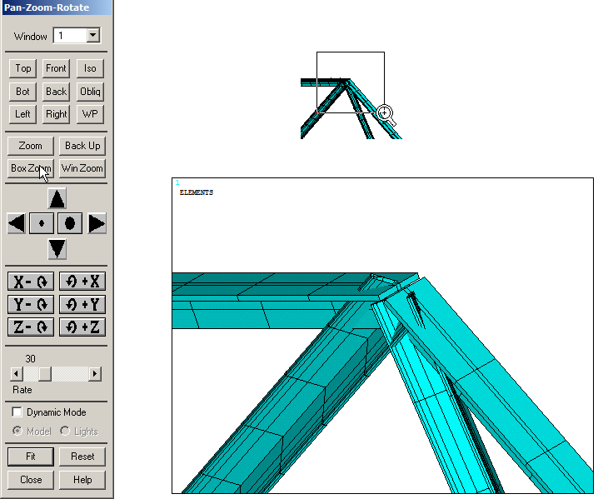Rotate the model about positive Y
598x499 pixels.
[82, 304]
